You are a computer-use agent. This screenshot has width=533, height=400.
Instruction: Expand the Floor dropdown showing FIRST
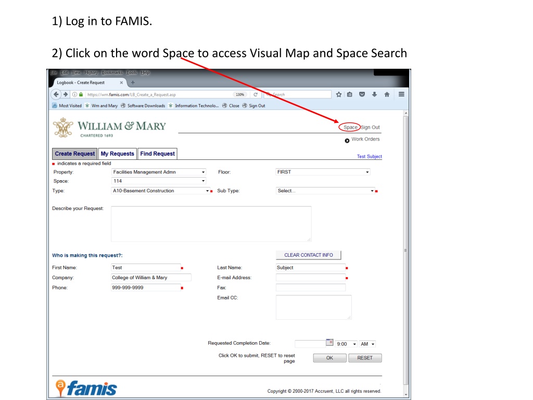coord(323,172)
